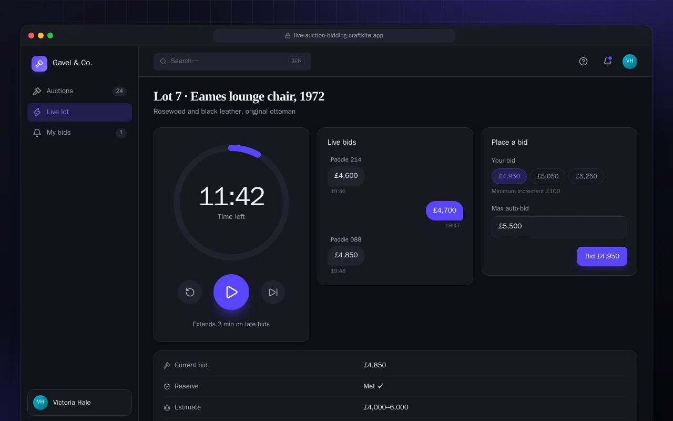Click the £4,600 bid from Paddle 214
The height and width of the screenshot is (421, 673).
(346, 176)
